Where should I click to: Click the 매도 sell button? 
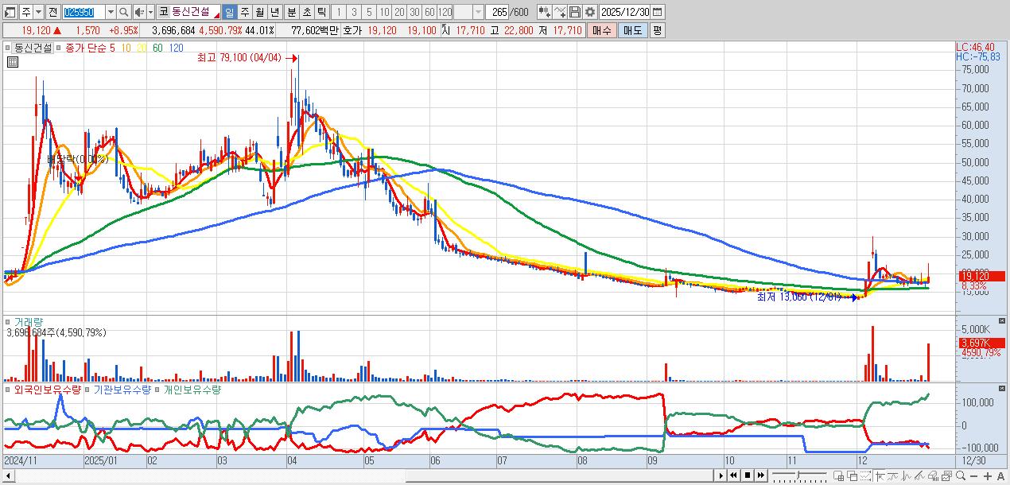pos(632,30)
